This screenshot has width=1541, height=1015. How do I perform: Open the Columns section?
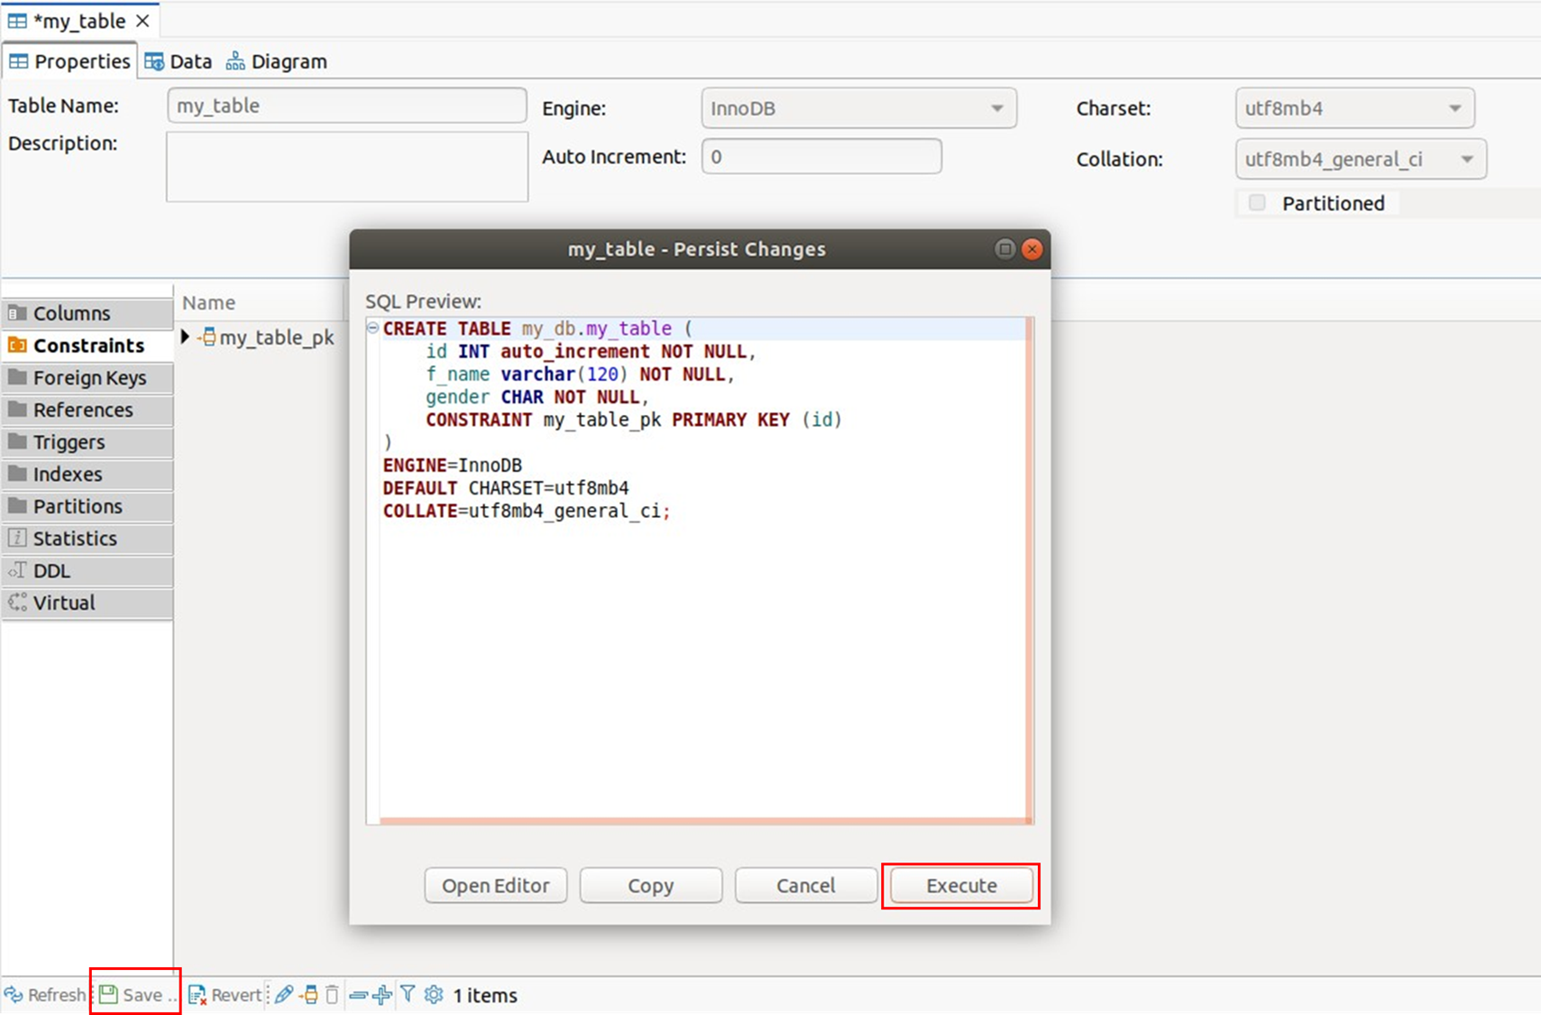[87, 313]
